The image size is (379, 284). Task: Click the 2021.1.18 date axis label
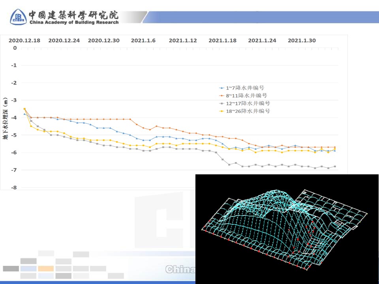click(x=222, y=40)
